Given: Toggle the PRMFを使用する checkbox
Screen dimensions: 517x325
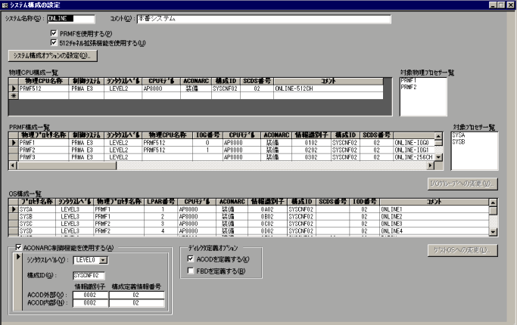Looking at the screenshot, I should coord(53,34).
